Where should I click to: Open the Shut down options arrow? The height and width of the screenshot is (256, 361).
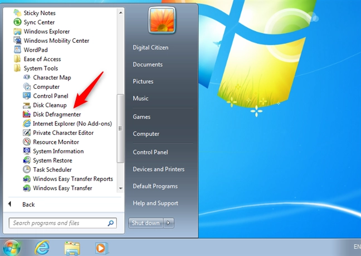click(x=169, y=223)
